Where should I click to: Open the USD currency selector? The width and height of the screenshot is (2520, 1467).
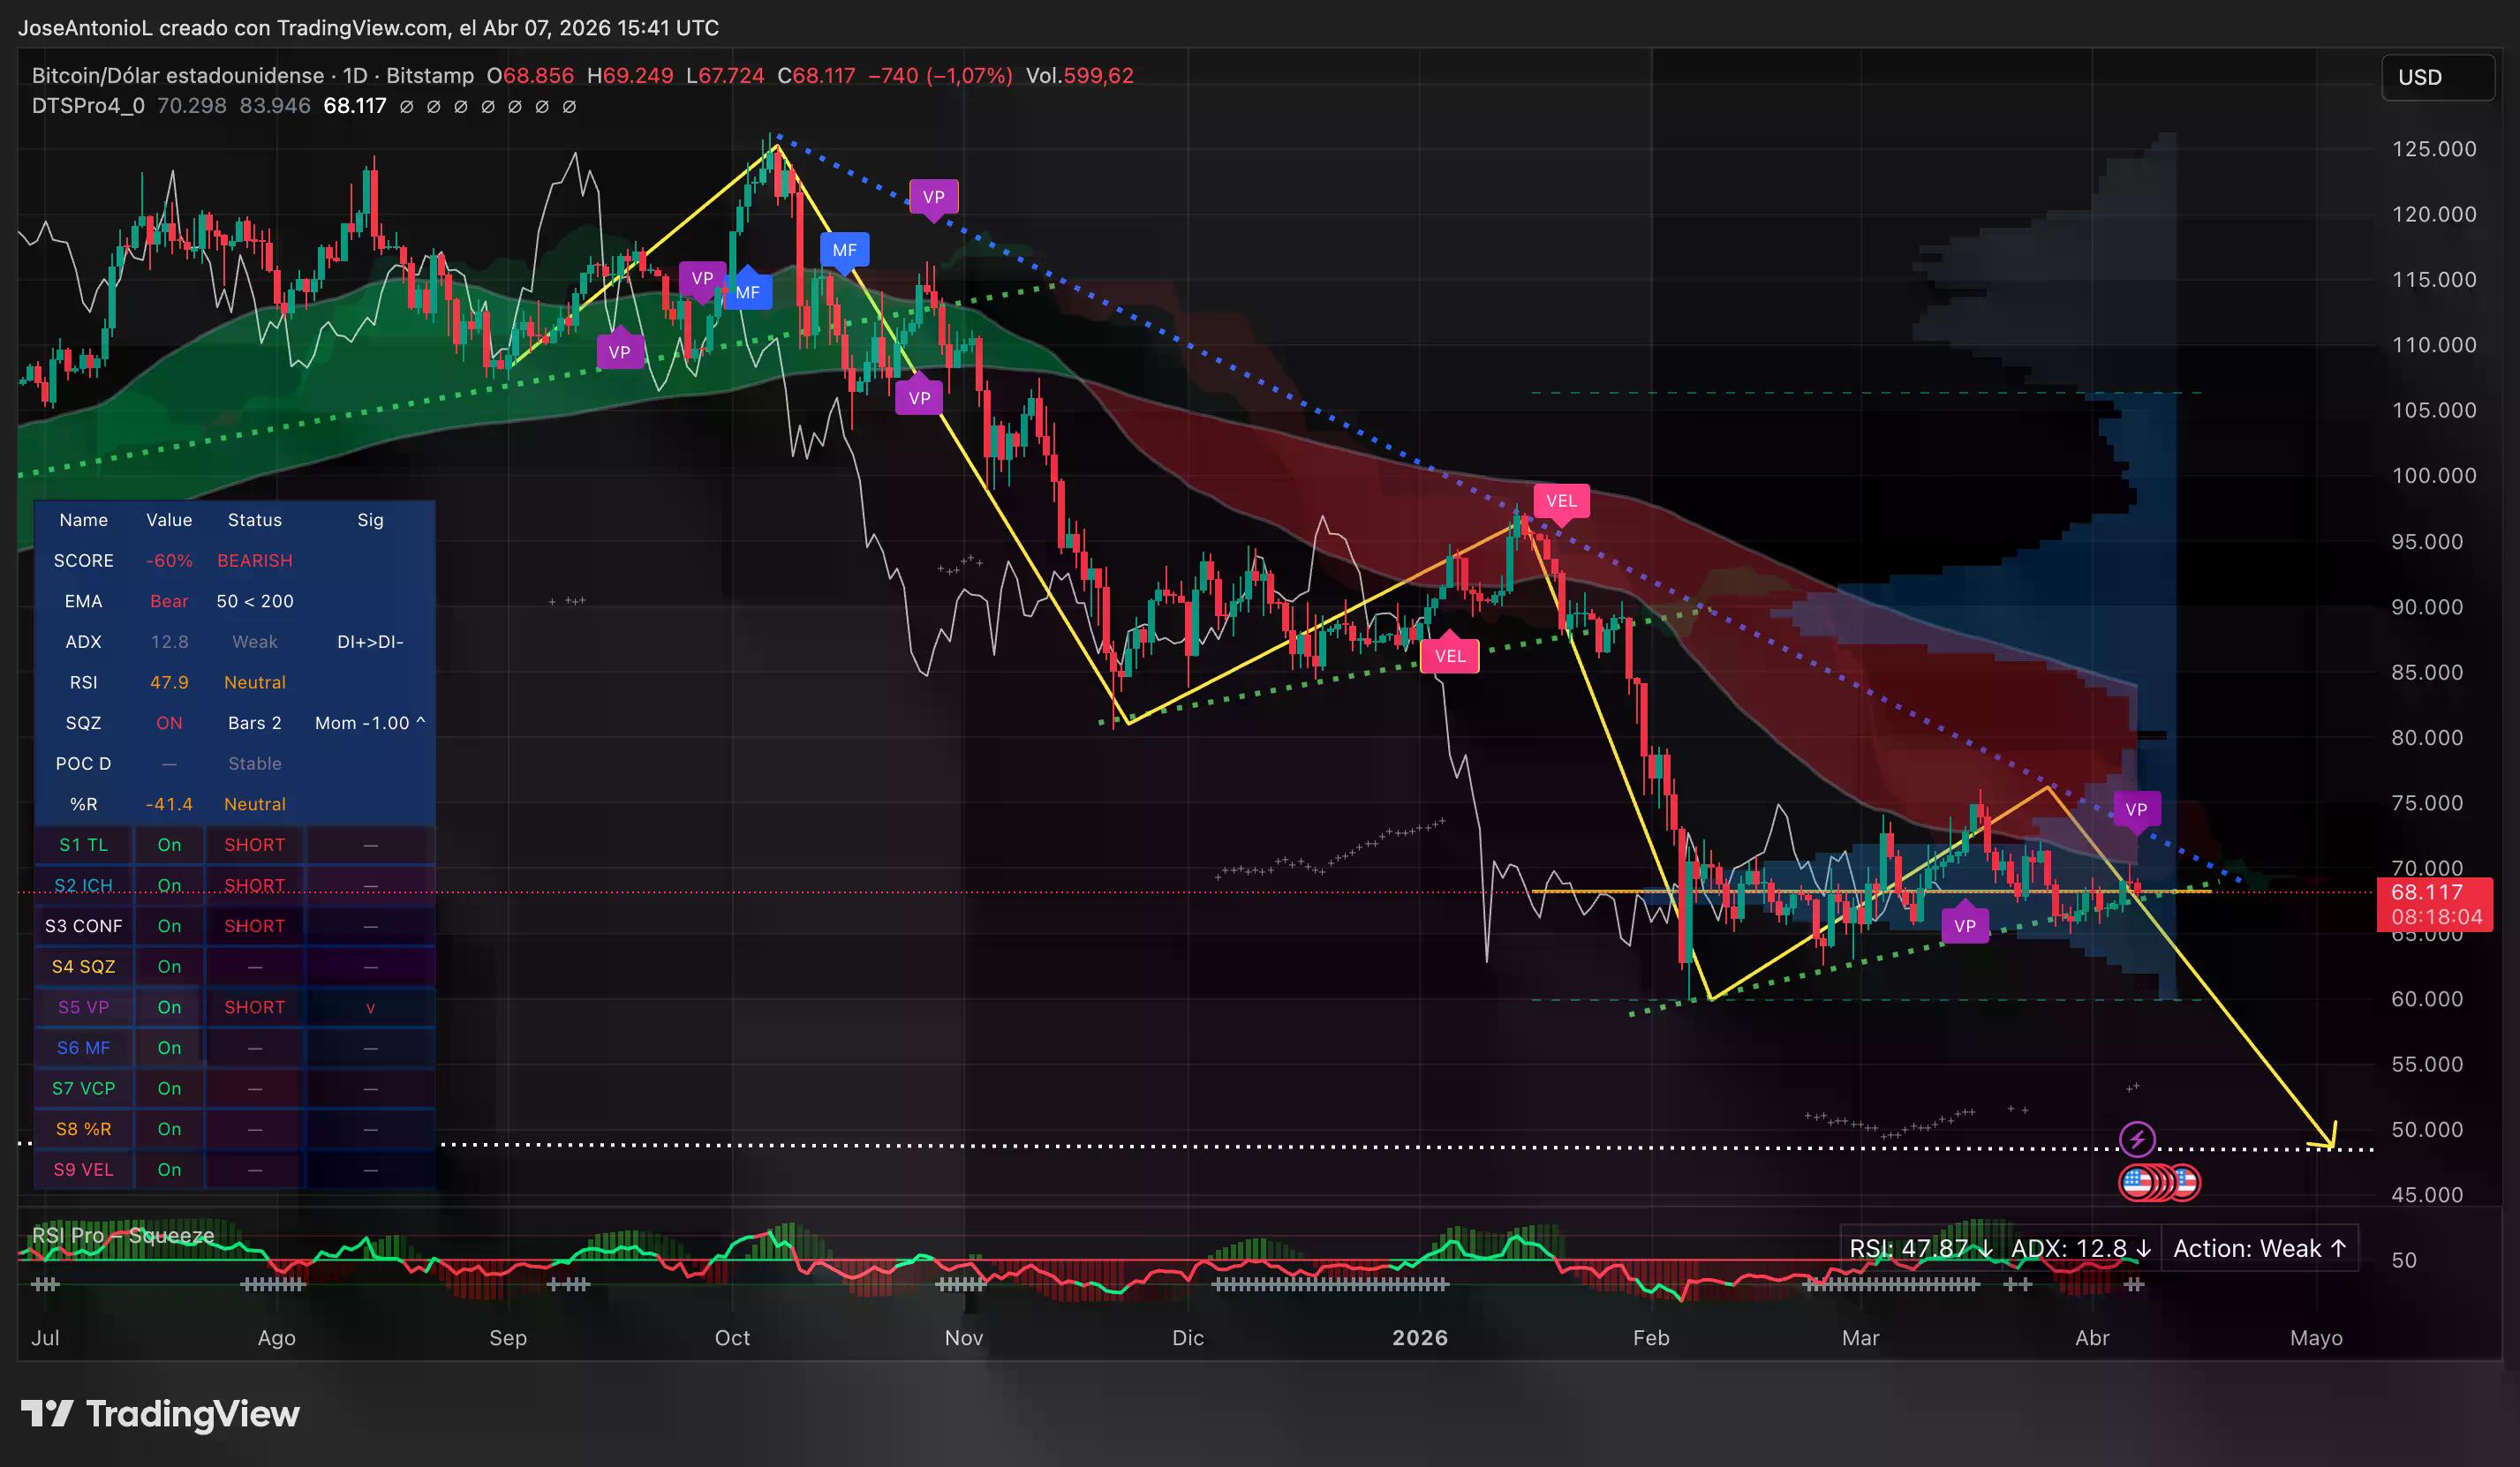pyautogui.click(x=2437, y=77)
